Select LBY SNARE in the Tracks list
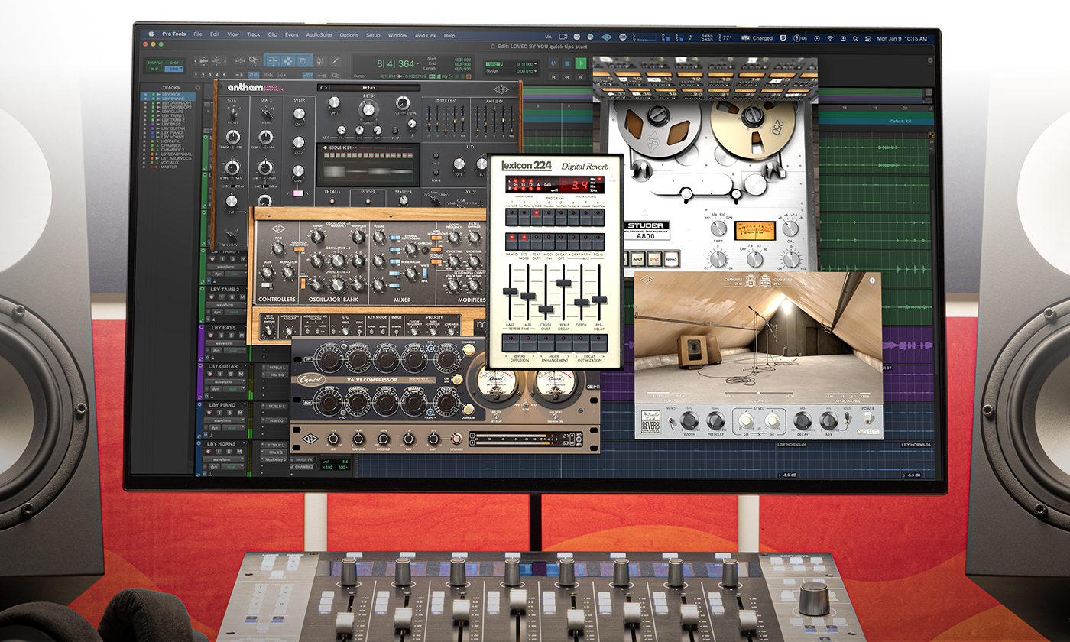1070x642 pixels. (x=173, y=99)
